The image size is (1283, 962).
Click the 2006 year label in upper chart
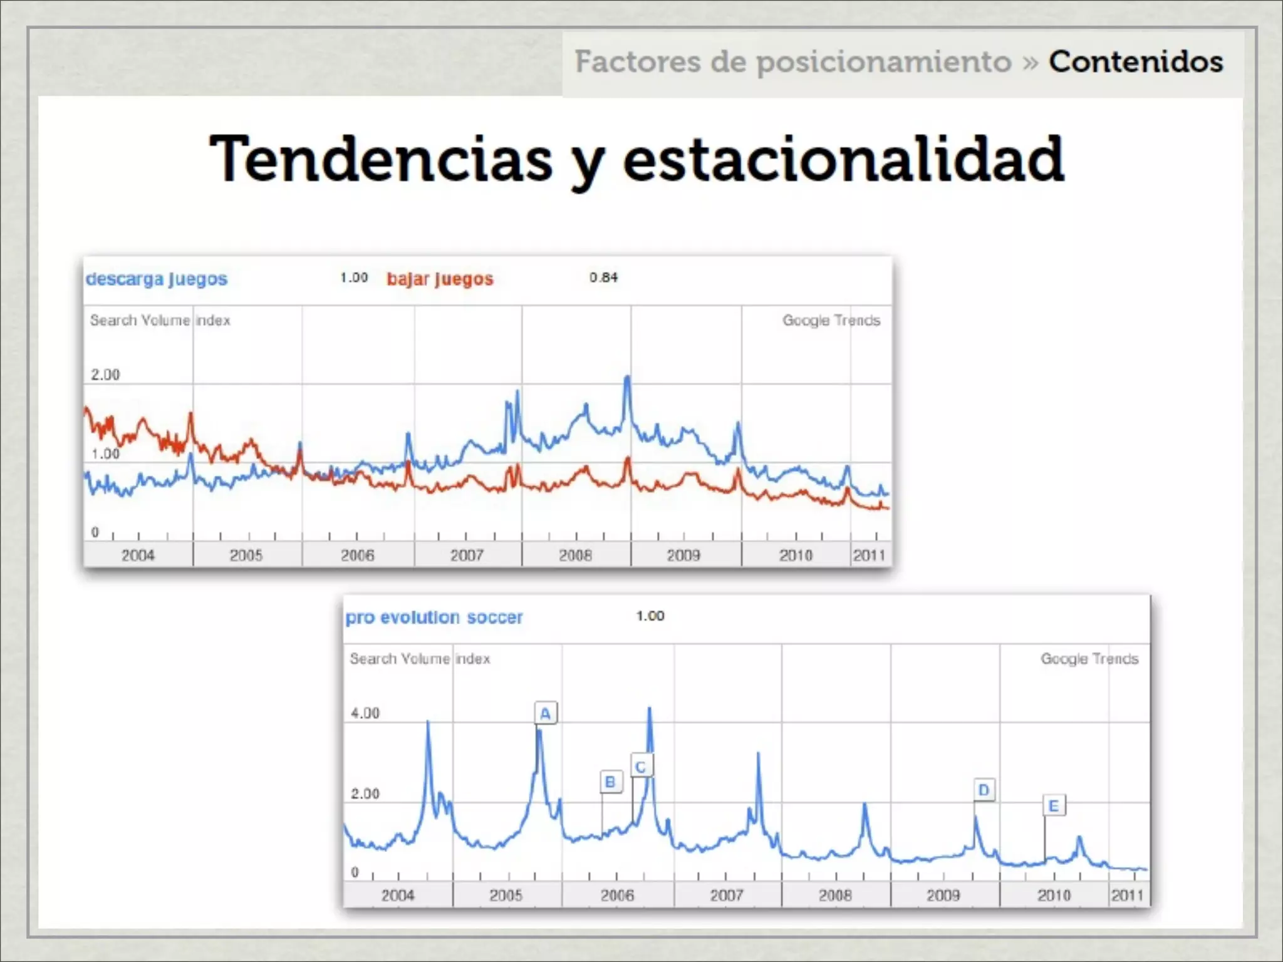[x=358, y=555]
